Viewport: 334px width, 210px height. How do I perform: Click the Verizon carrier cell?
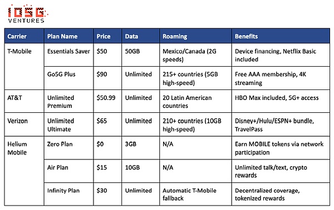[24, 124]
